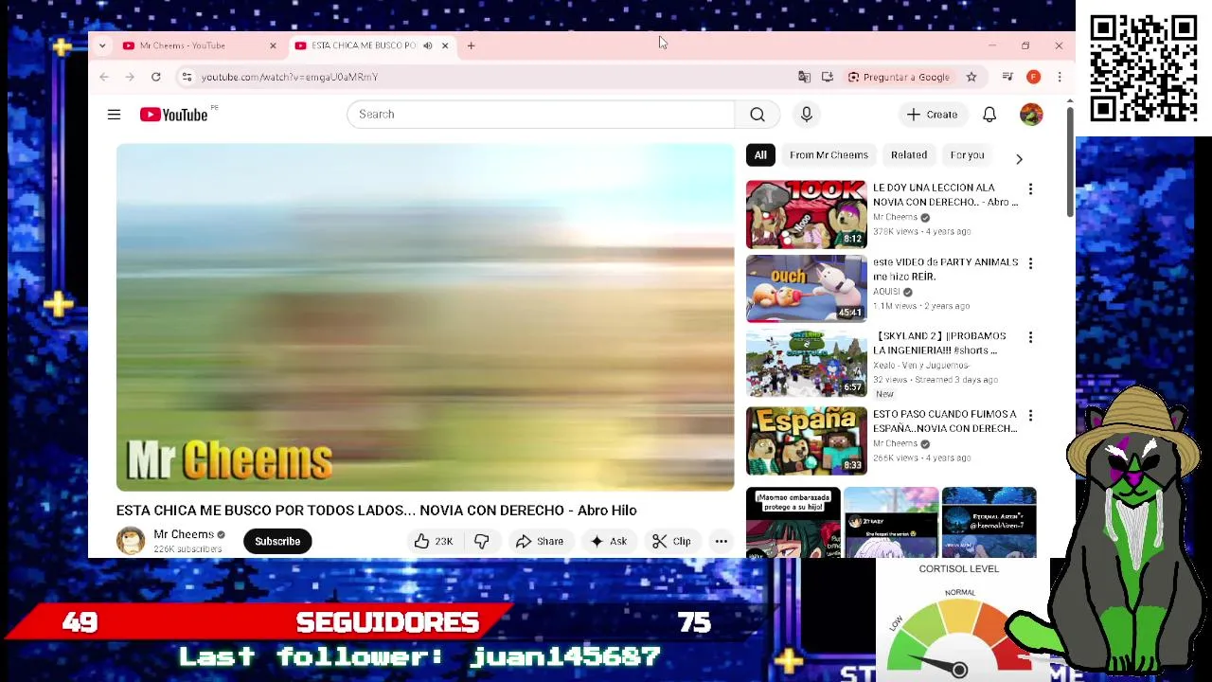Open the media controls icon in Chrome toolbar
This screenshot has height=682, width=1212.
(1007, 77)
